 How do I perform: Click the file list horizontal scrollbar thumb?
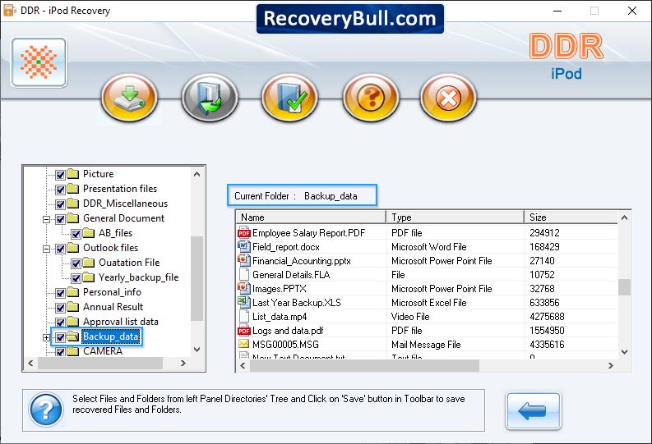pyautogui.click(x=365, y=365)
